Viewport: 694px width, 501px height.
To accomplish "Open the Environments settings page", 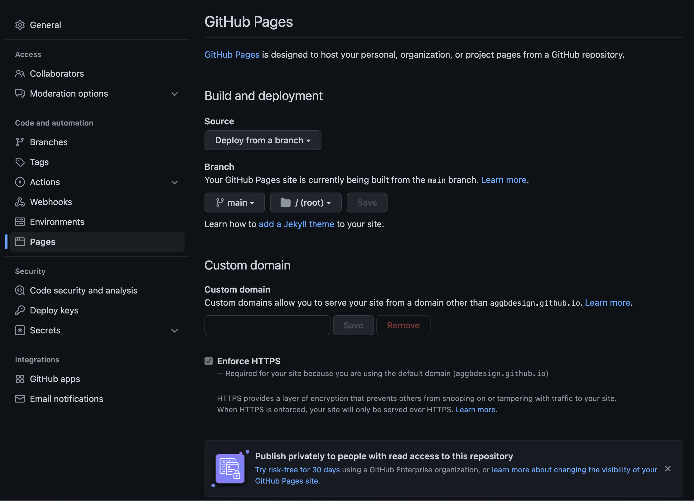I will coord(97,222).
